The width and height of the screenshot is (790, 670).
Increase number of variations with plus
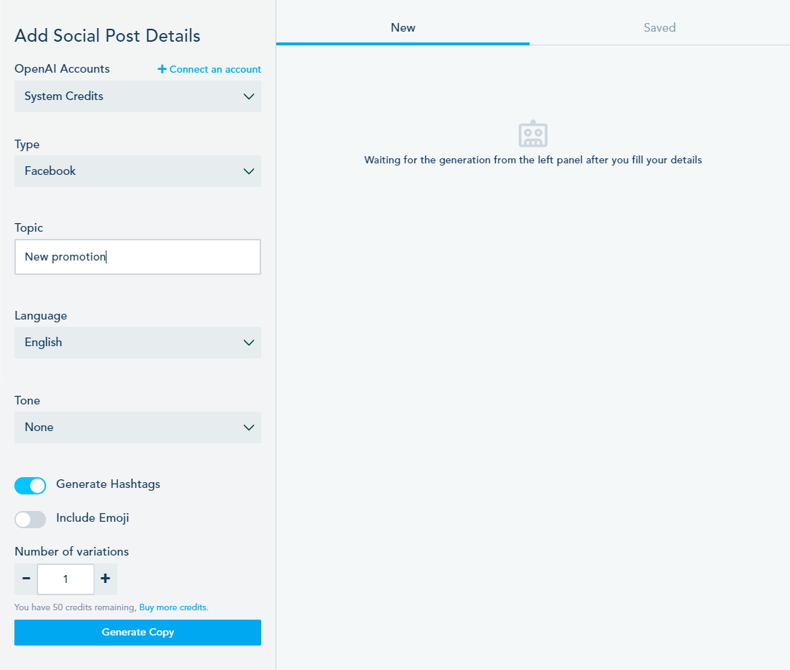pyautogui.click(x=105, y=579)
